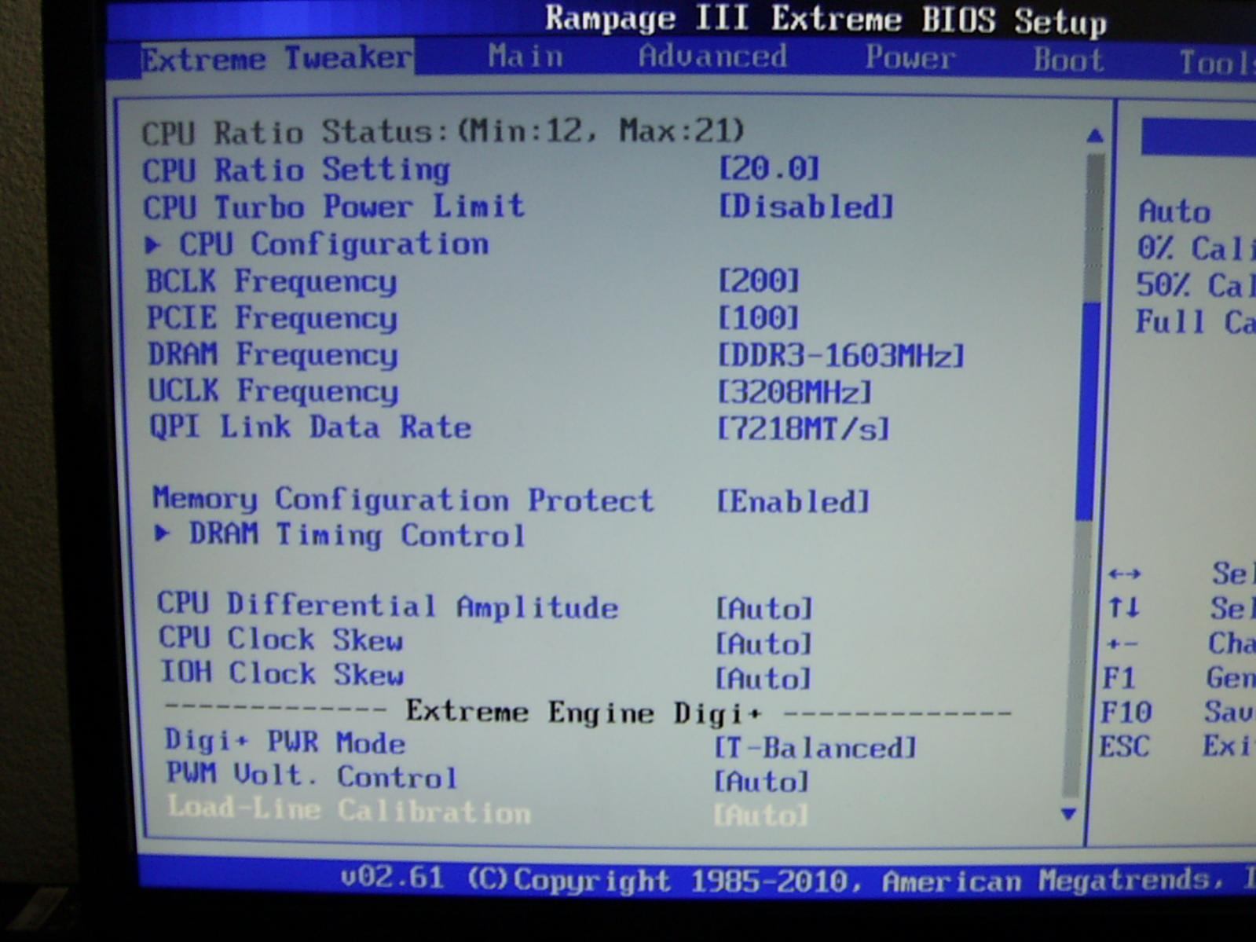
Task: Select the PWM Volt. Control label
Action: click(x=312, y=776)
